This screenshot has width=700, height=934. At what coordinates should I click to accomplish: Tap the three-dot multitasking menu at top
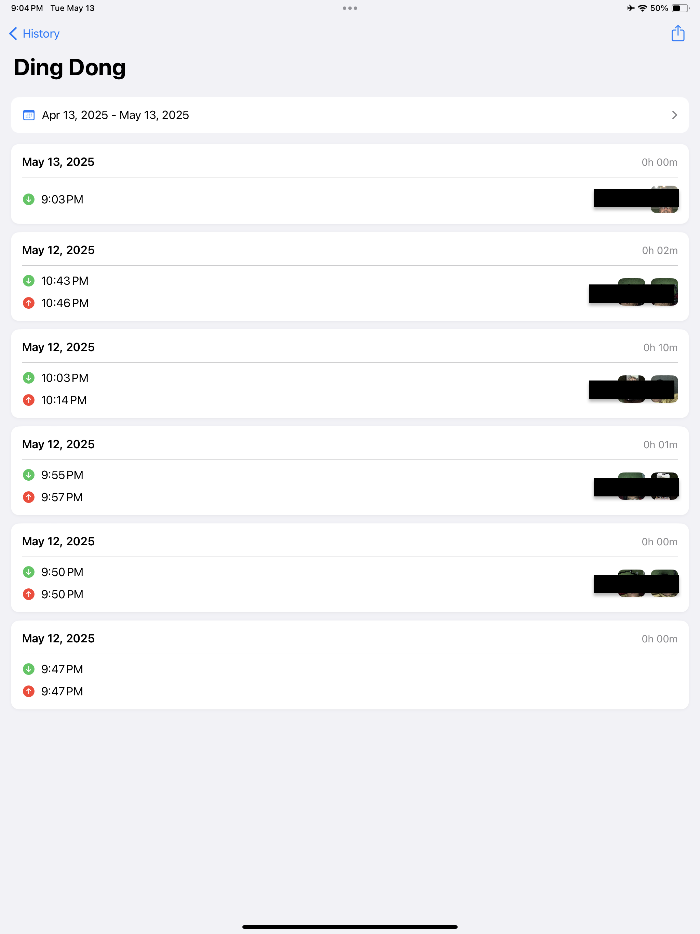click(350, 8)
